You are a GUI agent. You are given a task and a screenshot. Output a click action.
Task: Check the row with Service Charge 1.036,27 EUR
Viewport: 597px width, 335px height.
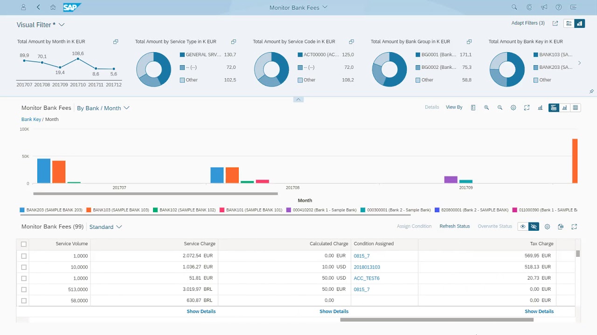(24, 267)
